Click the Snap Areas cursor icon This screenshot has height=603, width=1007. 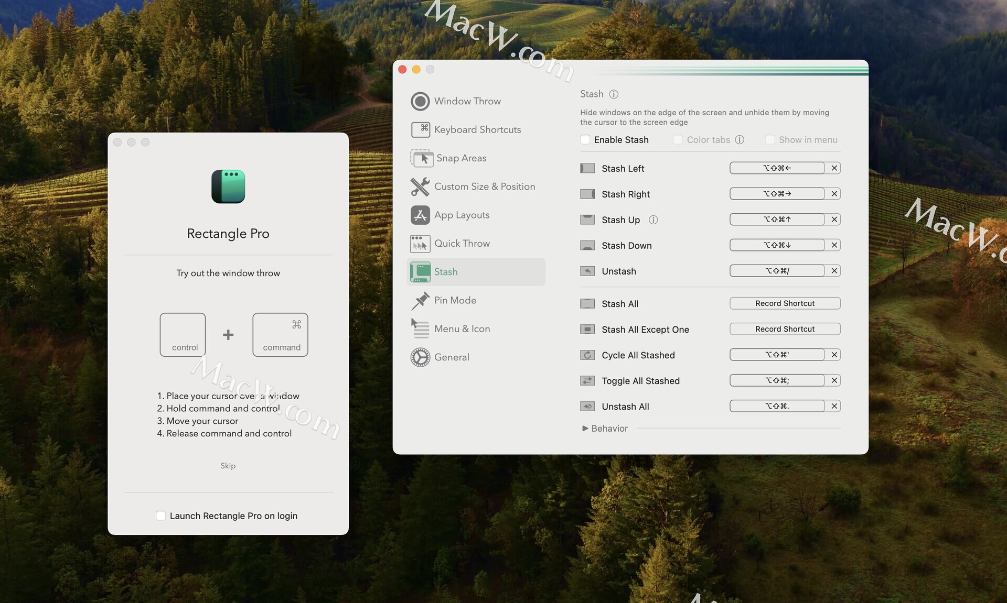(x=422, y=158)
